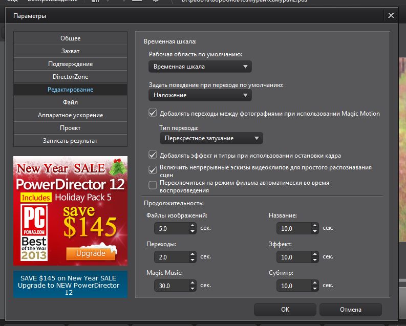Increase the Эффект duration value
Viewport: 406px width, 326px height.
click(315, 253)
